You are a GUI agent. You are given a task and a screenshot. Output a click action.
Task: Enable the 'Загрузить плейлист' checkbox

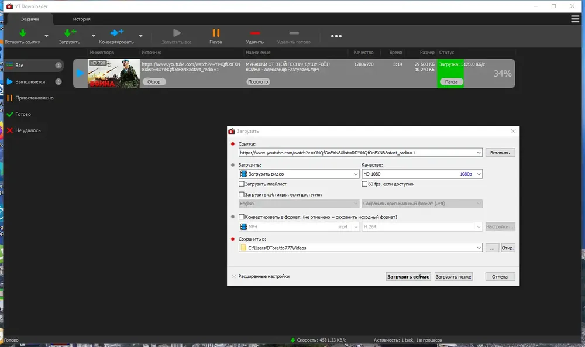[x=242, y=184]
